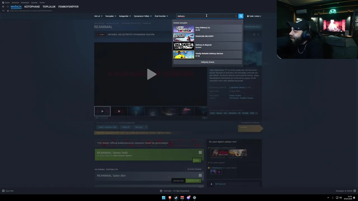Click the page reload icon
The height and width of the screenshot is (201, 358).
pyautogui.click(x=3, y=11)
